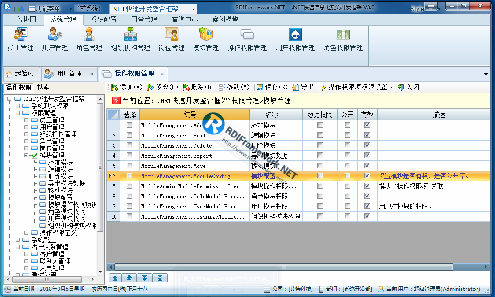Move item down one position arrow button

(144, 278)
